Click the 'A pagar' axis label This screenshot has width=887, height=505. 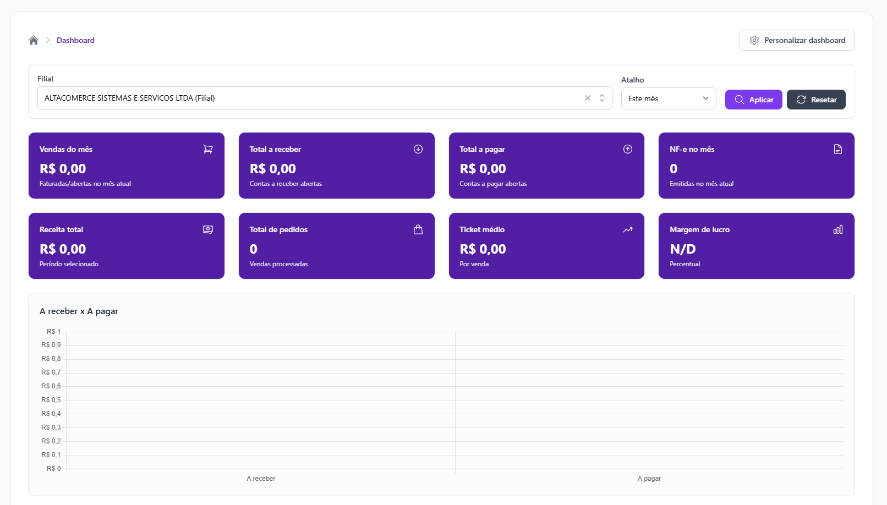click(649, 479)
